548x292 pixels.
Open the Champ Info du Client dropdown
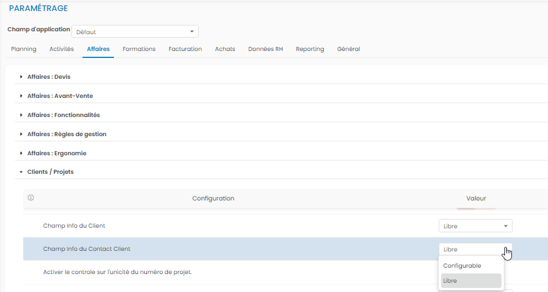point(475,226)
